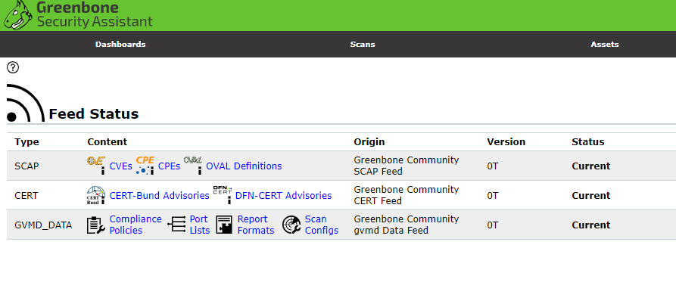676x304 pixels.
Task: Click the Status column header
Action: [588, 141]
